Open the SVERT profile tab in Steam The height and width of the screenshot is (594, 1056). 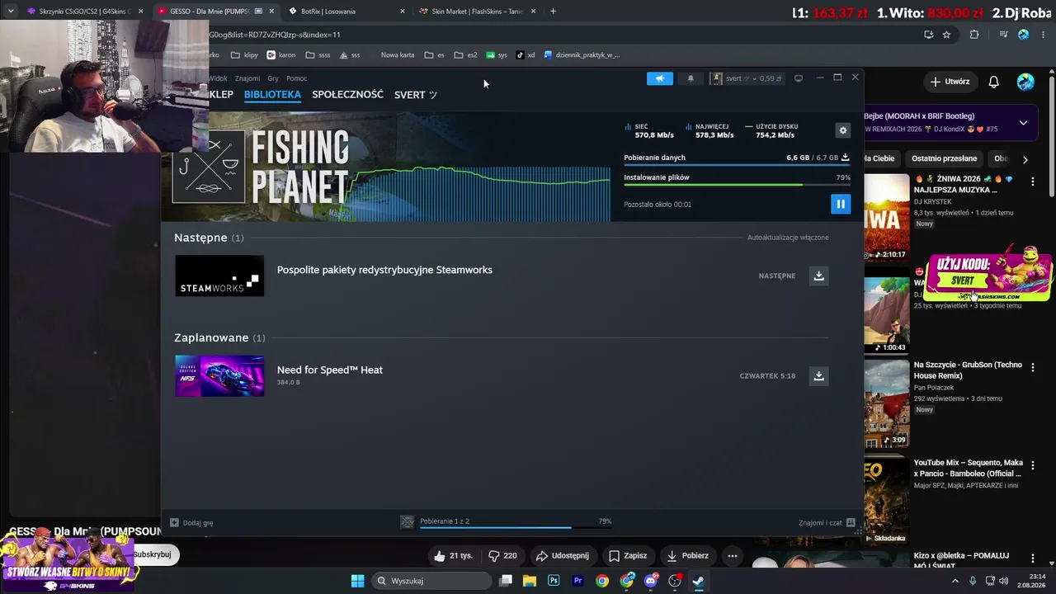pyautogui.click(x=416, y=95)
